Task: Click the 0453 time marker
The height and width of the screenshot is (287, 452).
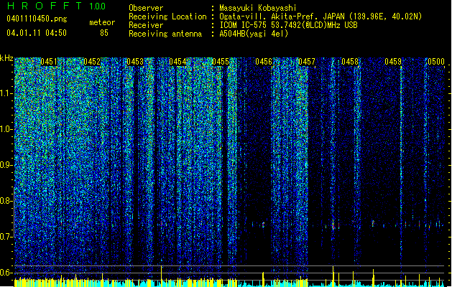Action: point(135,62)
